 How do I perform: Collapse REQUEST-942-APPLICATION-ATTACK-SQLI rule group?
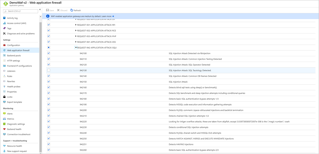click(x=76, y=48)
